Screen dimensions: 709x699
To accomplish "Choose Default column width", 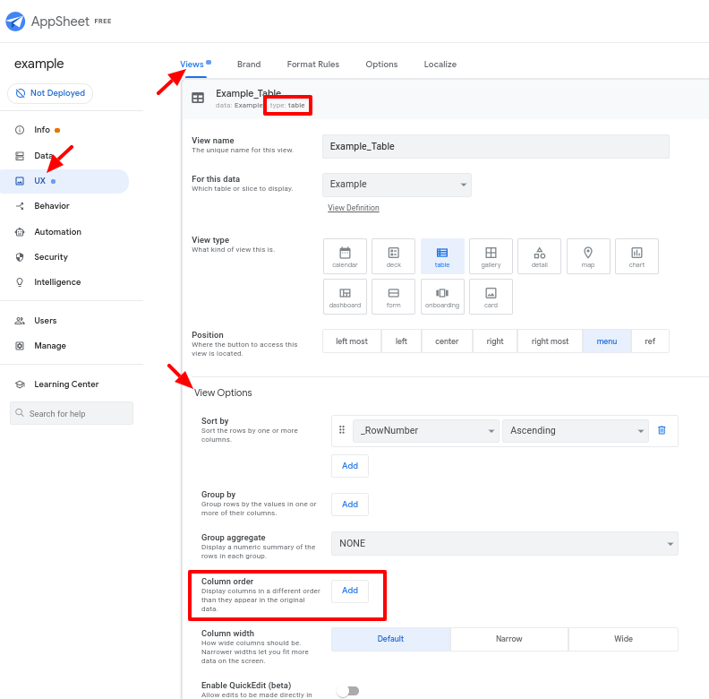I will [x=390, y=639].
